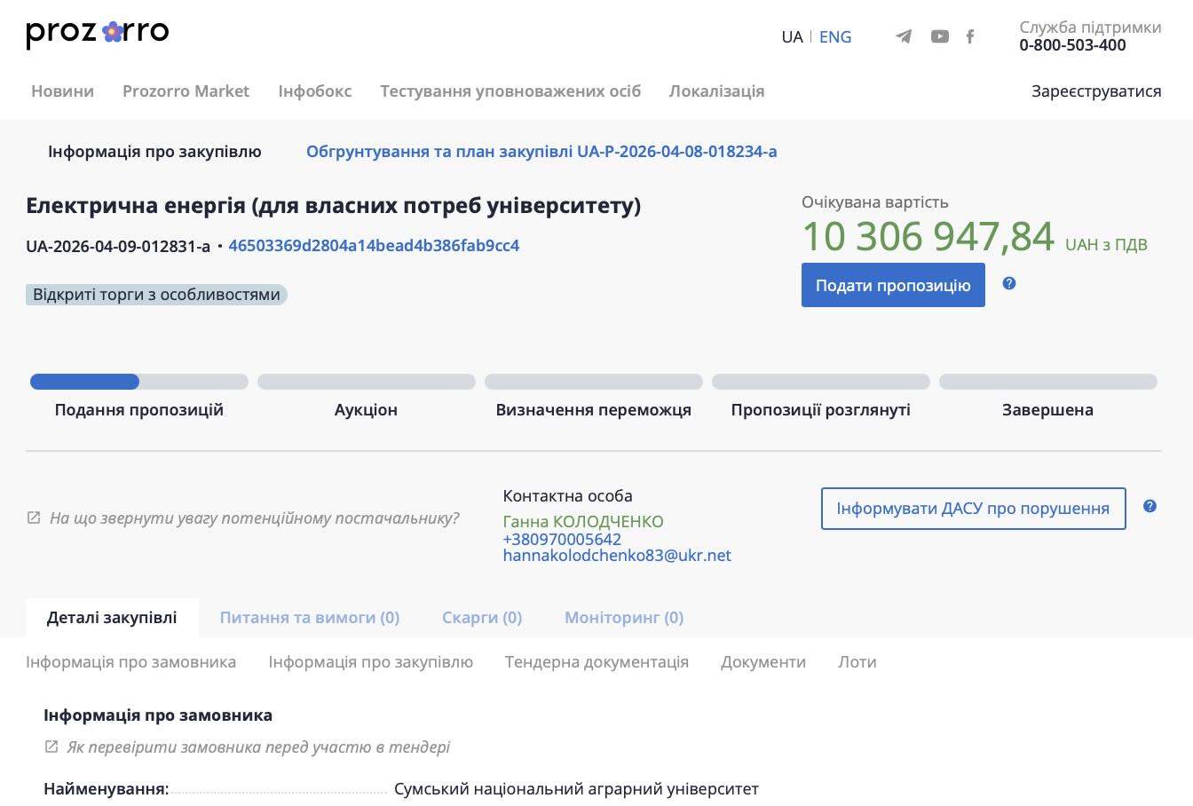Open the Питання та вимоги tab
1193x806 pixels.
pos(310,618)
